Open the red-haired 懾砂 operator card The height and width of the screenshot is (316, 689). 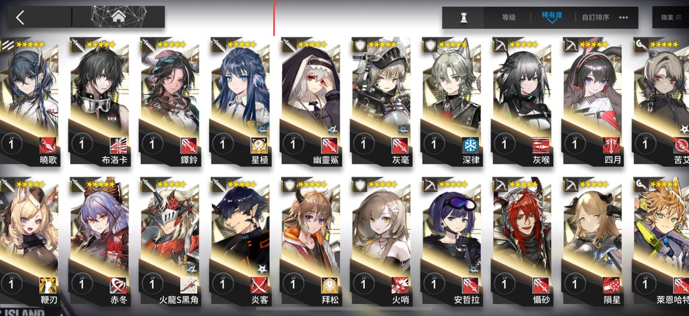522,242
